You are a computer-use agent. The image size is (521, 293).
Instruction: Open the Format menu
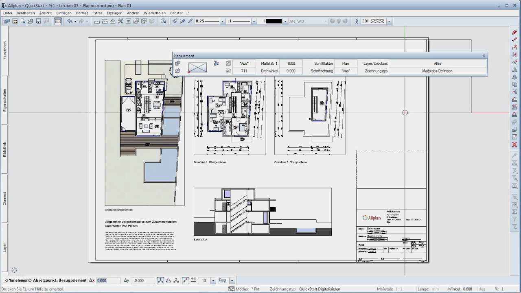tap(82, 13)
